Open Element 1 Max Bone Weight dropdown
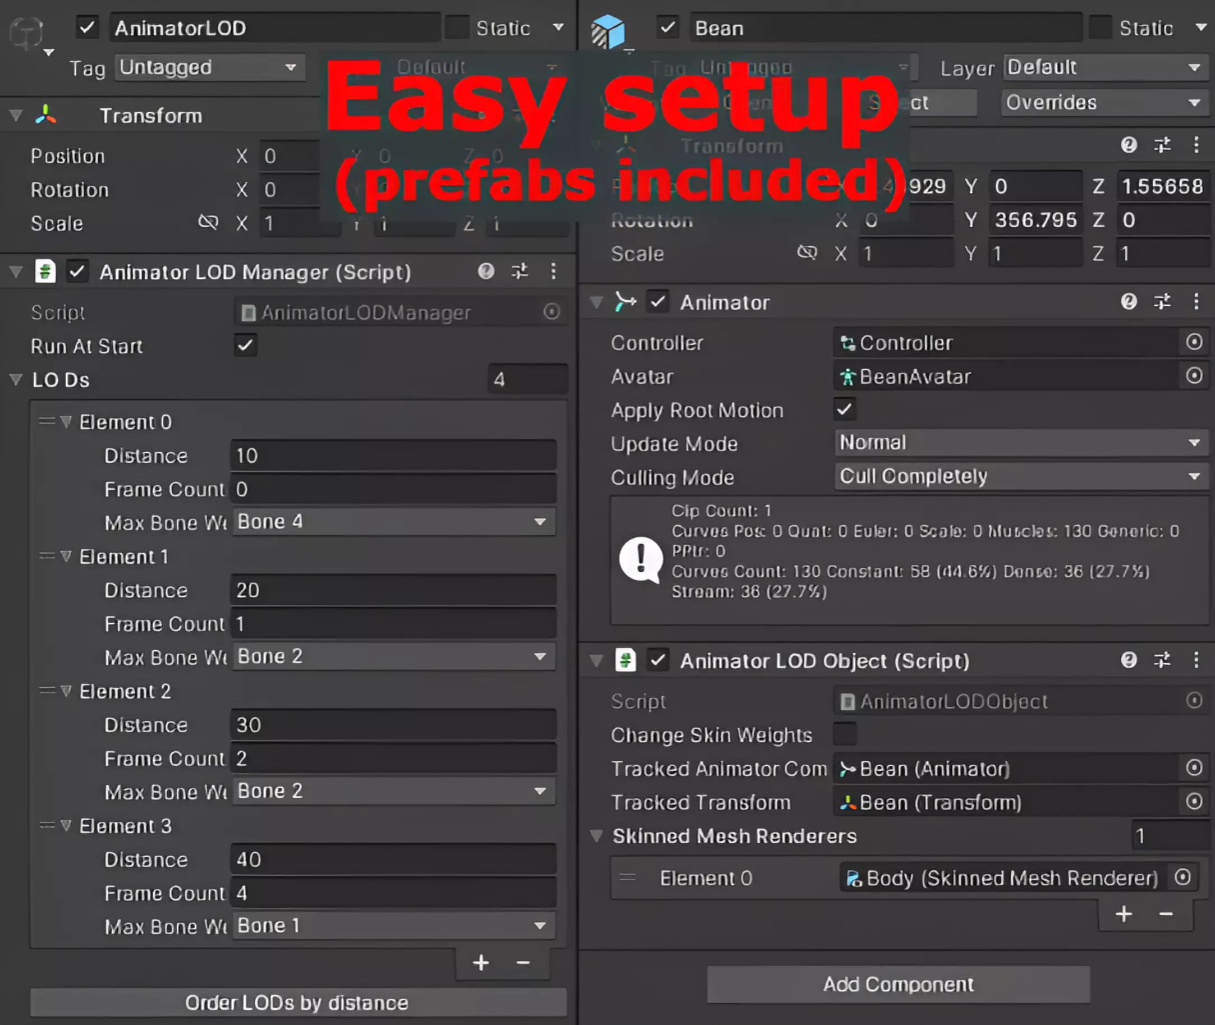The image size is (1215, 1025). click(x=394, y=656)
